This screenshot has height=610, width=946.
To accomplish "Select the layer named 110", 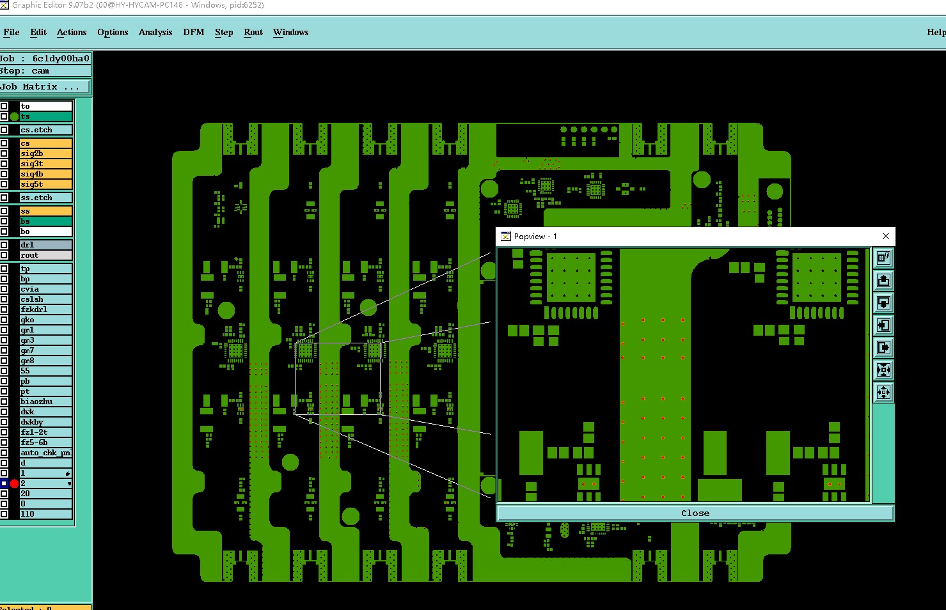I will tap(45, 514).
